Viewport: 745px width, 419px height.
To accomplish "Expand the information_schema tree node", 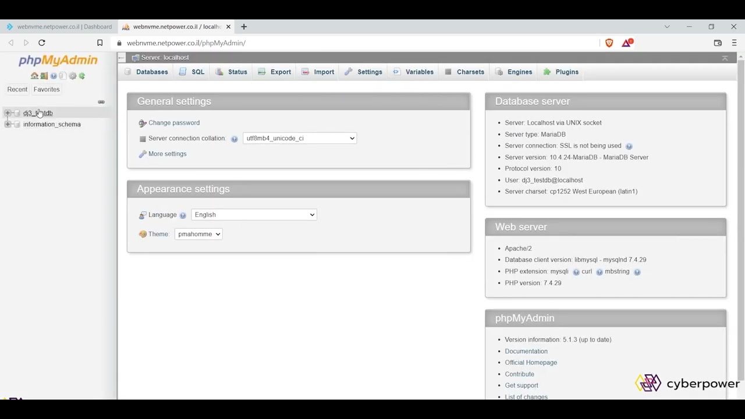I will (x=8, y=124).
